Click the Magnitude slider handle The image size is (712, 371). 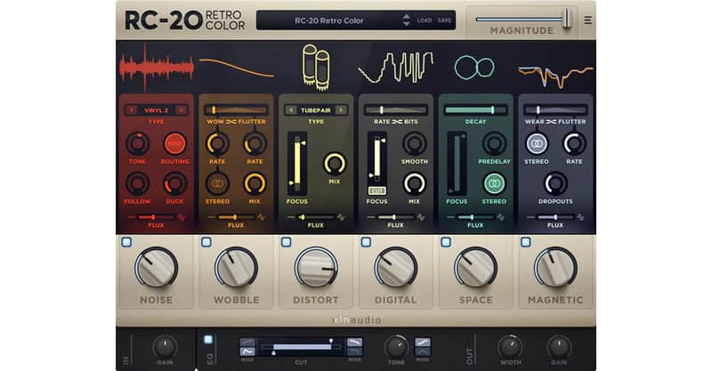point(566,20)
